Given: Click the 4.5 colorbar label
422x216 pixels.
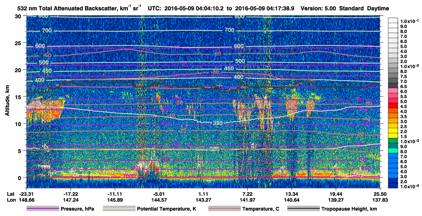Looking at the screenshot, I should [x=403, y=107].
